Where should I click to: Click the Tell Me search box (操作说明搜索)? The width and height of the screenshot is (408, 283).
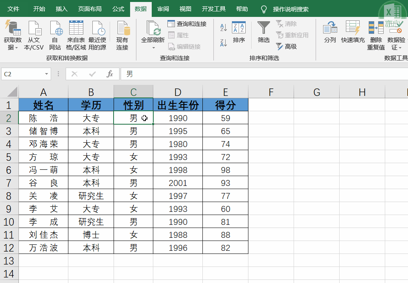(x=290, y=9)
